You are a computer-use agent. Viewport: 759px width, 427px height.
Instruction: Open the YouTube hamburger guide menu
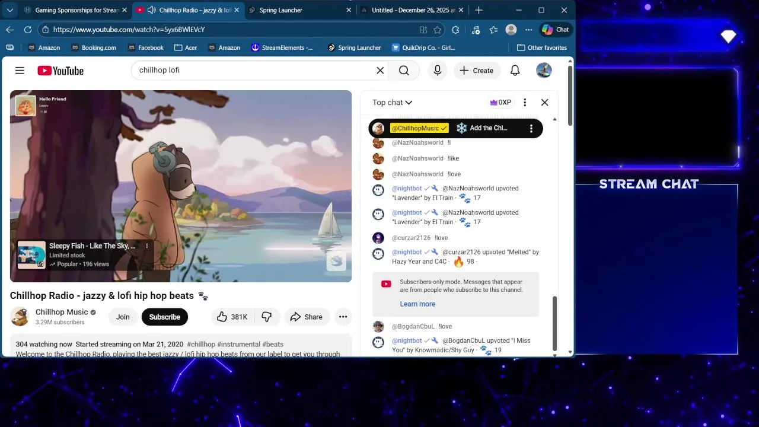click(x=20, y=71)
